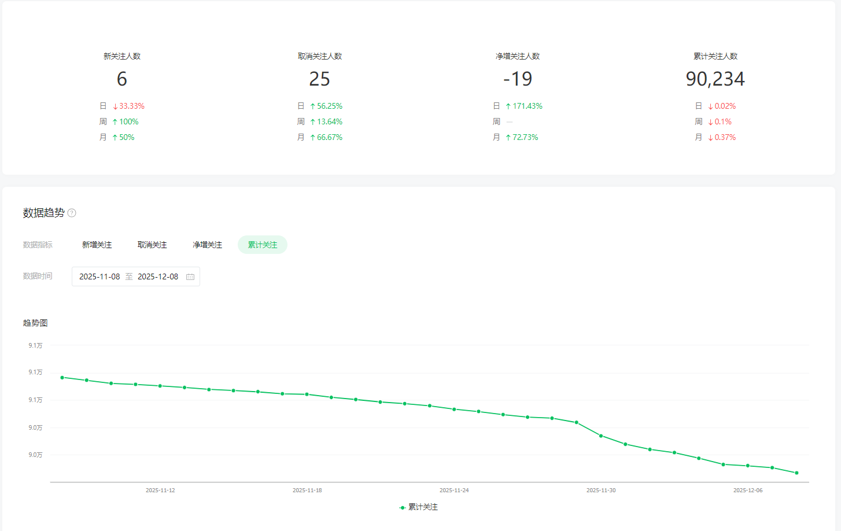Screen dimensions: 841x531
Task: Select the new followers value 6
Action: tap(122, 79)
